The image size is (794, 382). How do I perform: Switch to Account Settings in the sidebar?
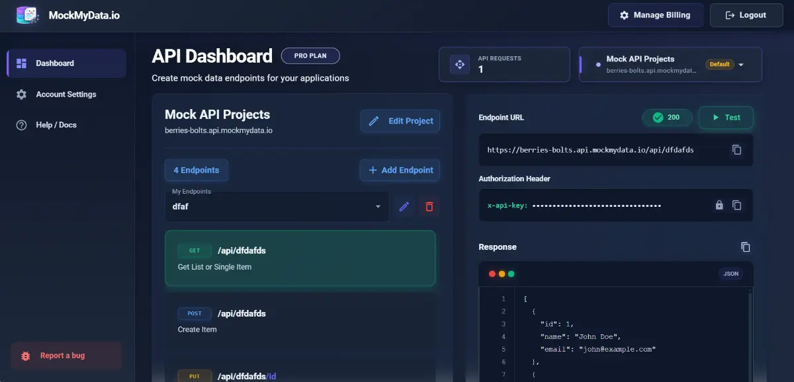[66, 94]
